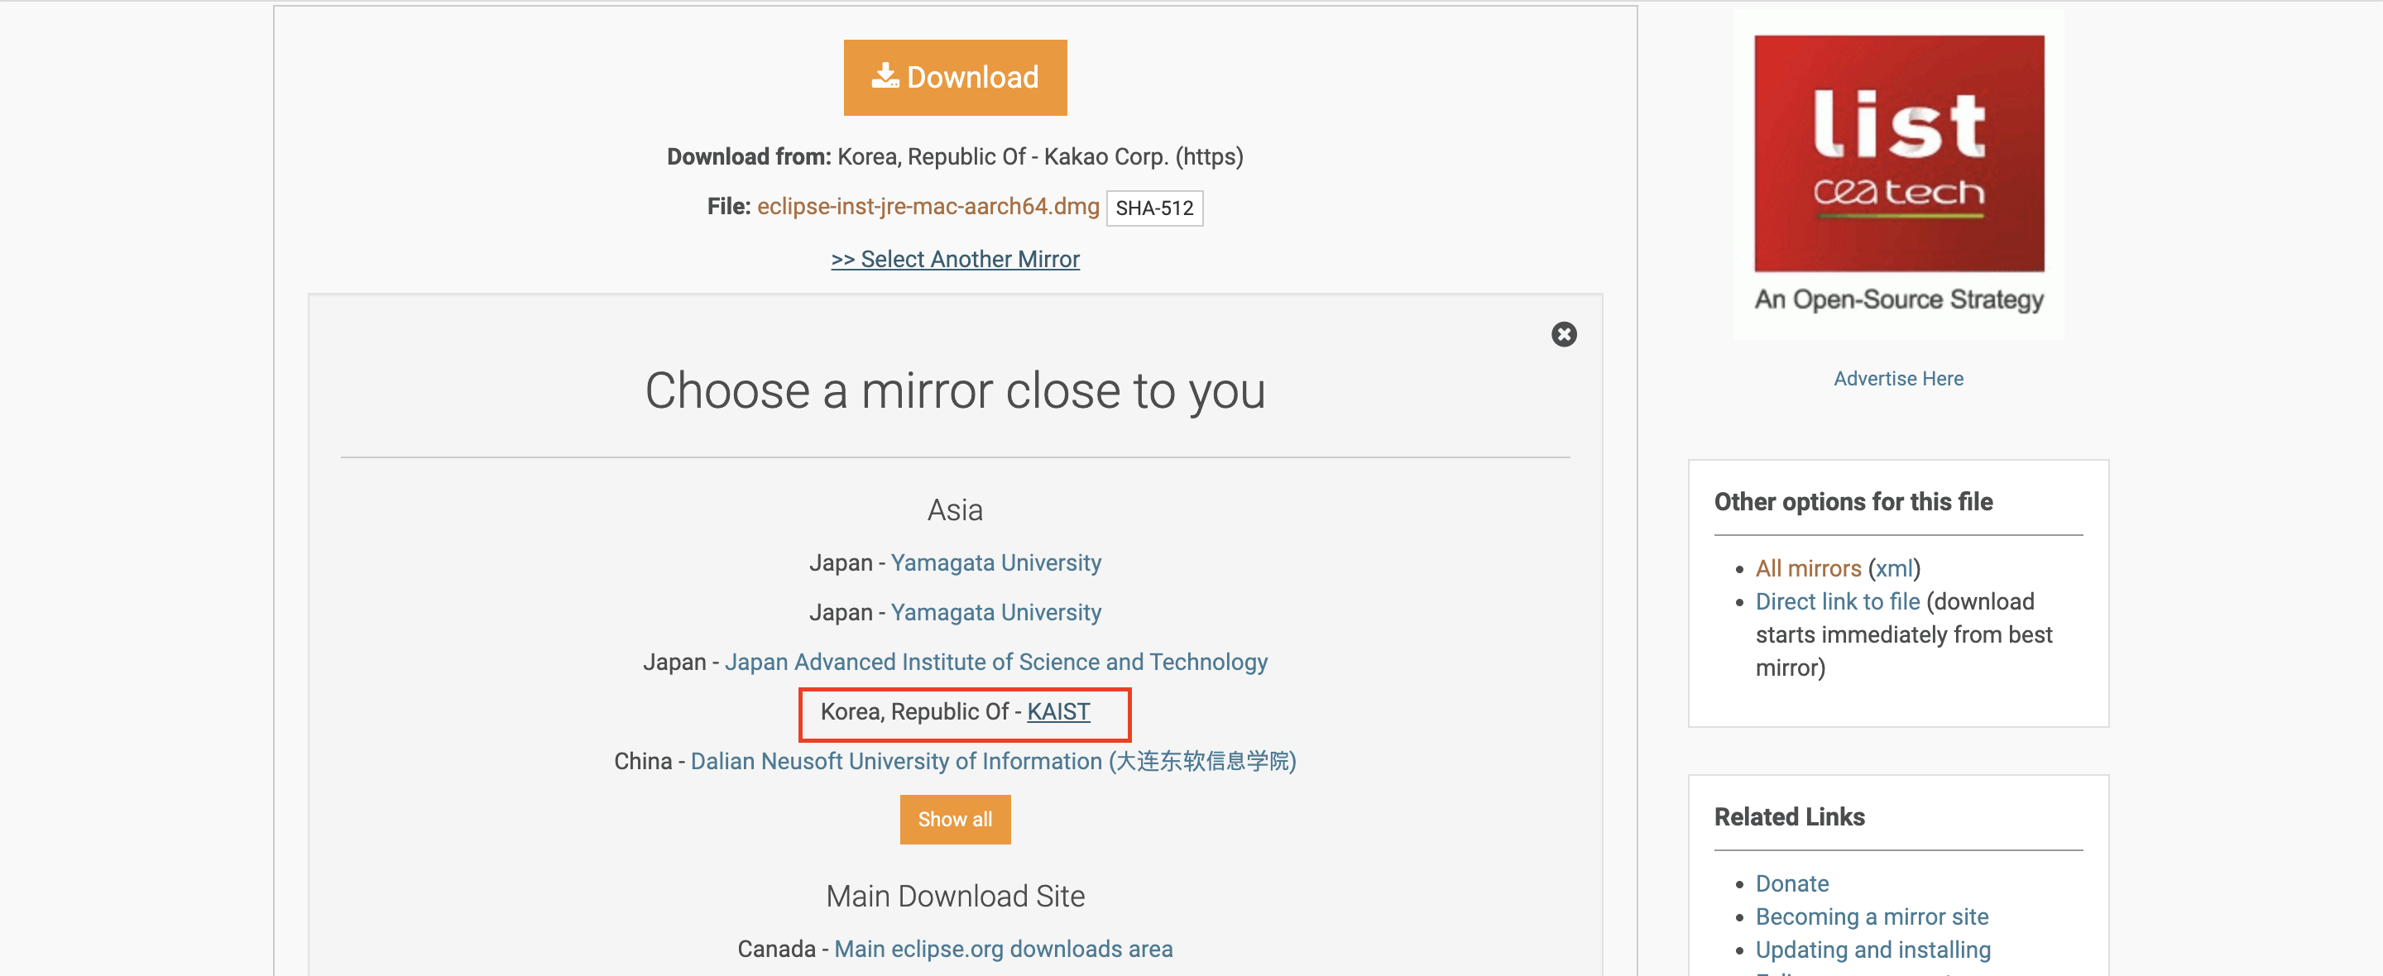The image size is (2383, 976).
Task: Select the Dalian Neusoft University mirror
Action: [x=993, y=762]
